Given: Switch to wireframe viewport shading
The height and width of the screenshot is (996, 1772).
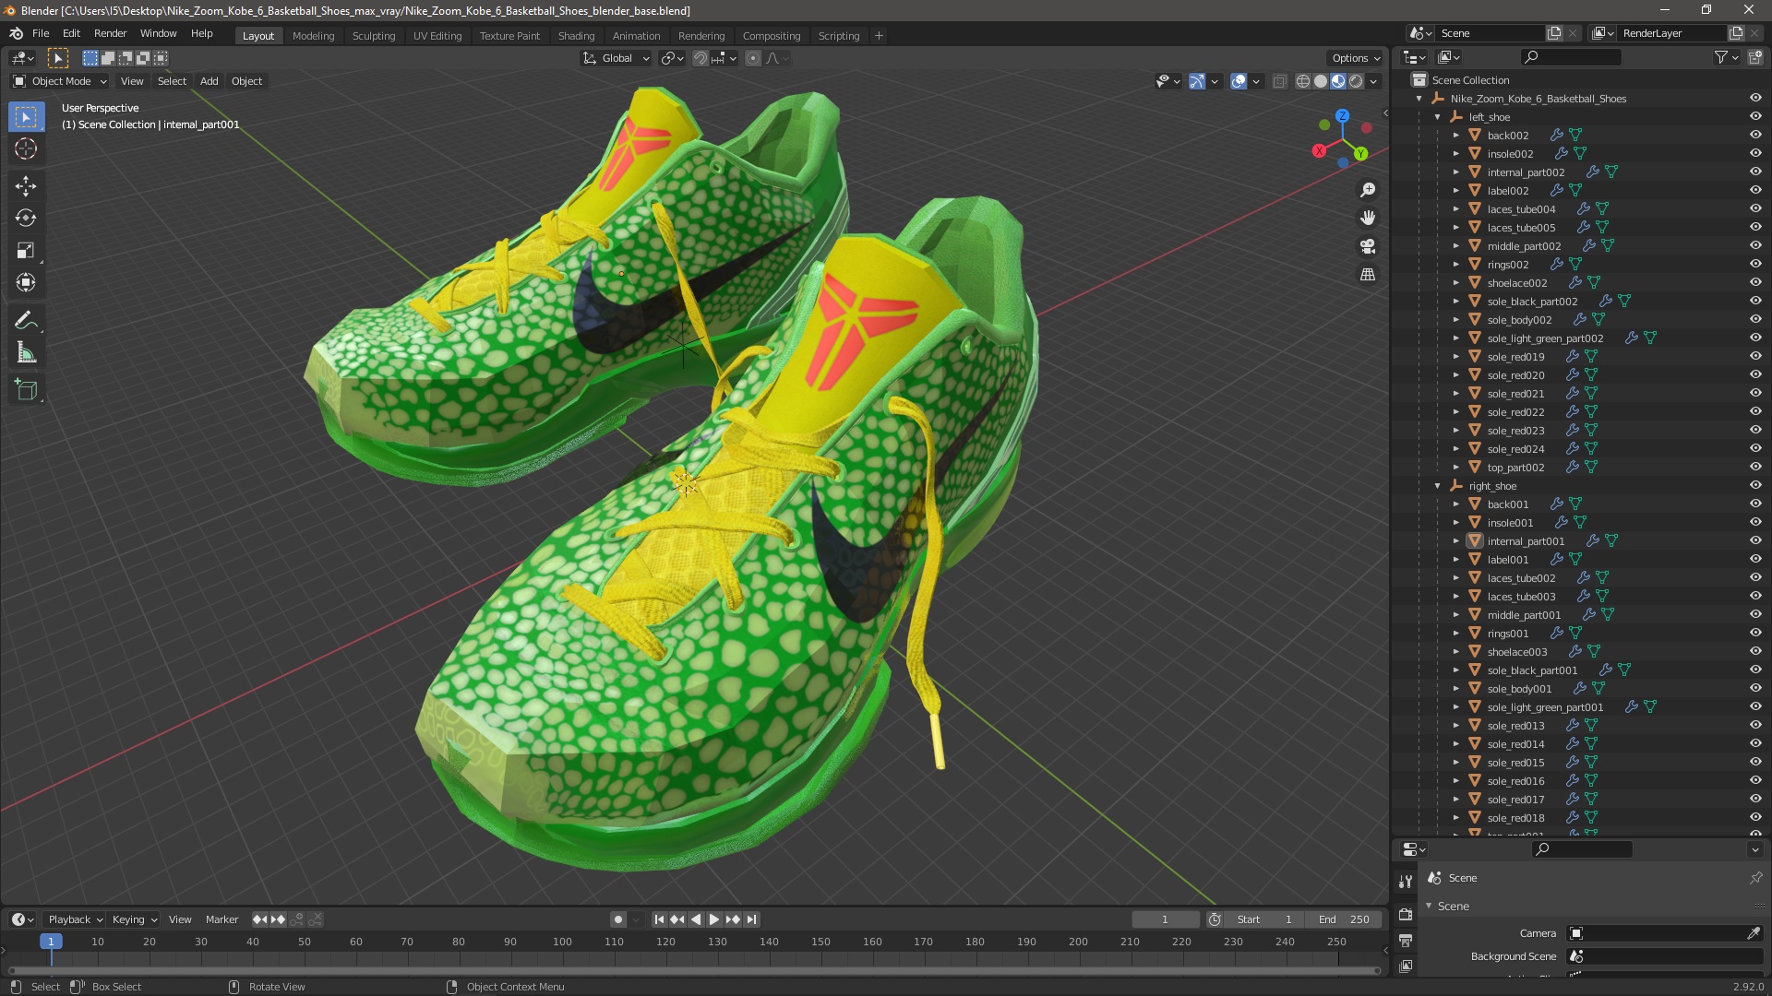Looking at the screenshot, I should 1303,81.
